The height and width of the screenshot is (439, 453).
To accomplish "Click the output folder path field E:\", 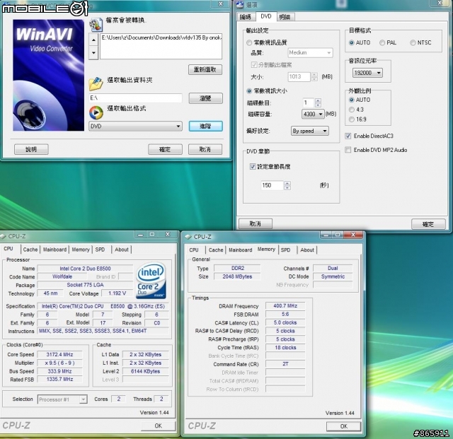I will [x=135, y=98].
